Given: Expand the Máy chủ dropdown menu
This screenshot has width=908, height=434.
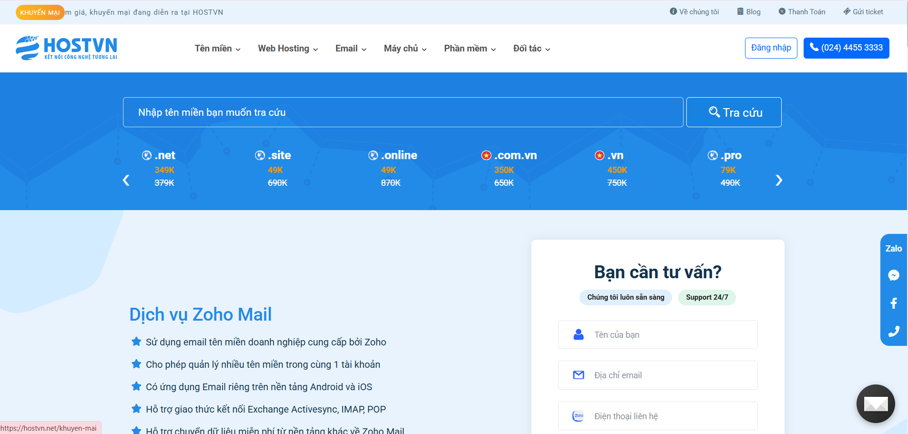Looking at the screenshot, I should pyautogui.click(x=405, y=49).
